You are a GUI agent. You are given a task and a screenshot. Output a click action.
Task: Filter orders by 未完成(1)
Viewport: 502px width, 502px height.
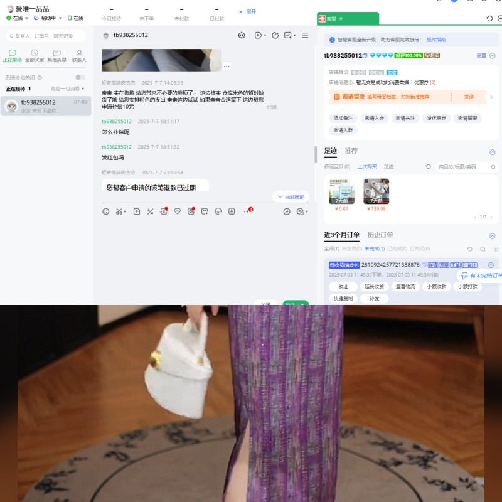point(375,248)
